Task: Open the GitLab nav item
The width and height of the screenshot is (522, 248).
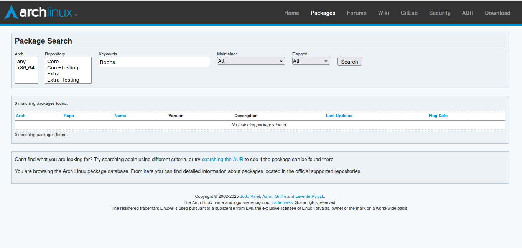Action: pyautogui.click(x=409, y=13)
